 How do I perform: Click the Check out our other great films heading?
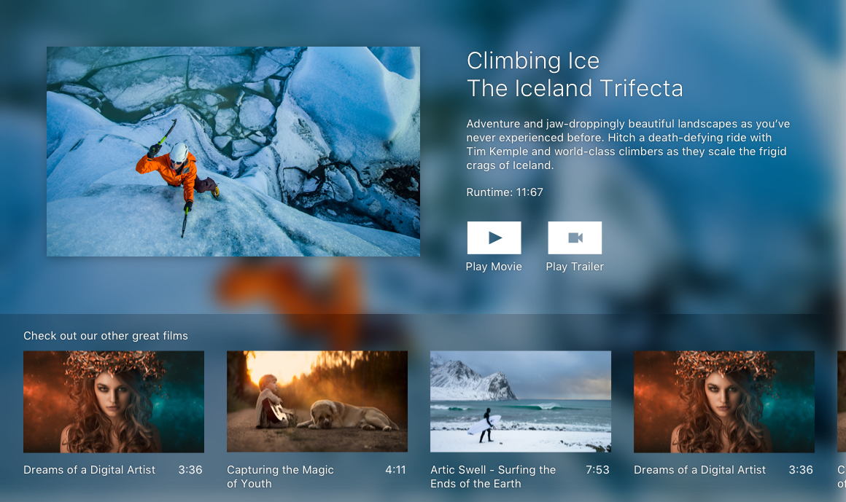coord(106,335)
